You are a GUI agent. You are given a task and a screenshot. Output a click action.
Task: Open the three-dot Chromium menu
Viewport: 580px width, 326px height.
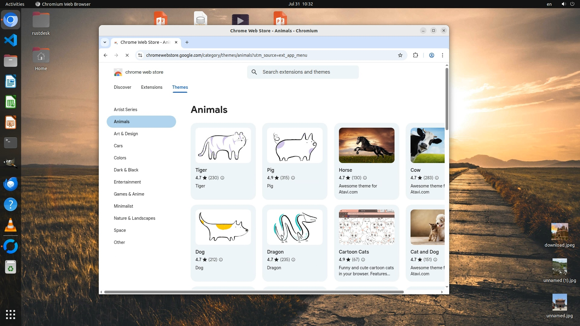(x=443, y=55)
